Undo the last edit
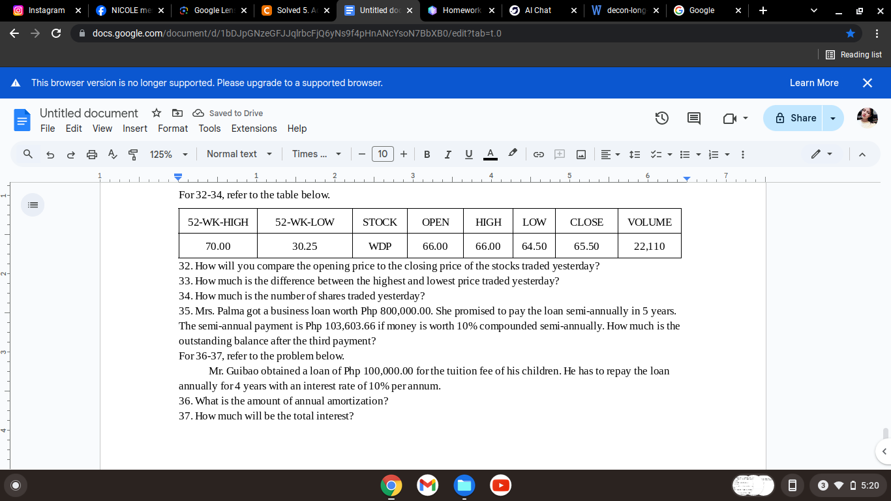The width and height of the screenshot is (891, 501). [x=50, y=155]
